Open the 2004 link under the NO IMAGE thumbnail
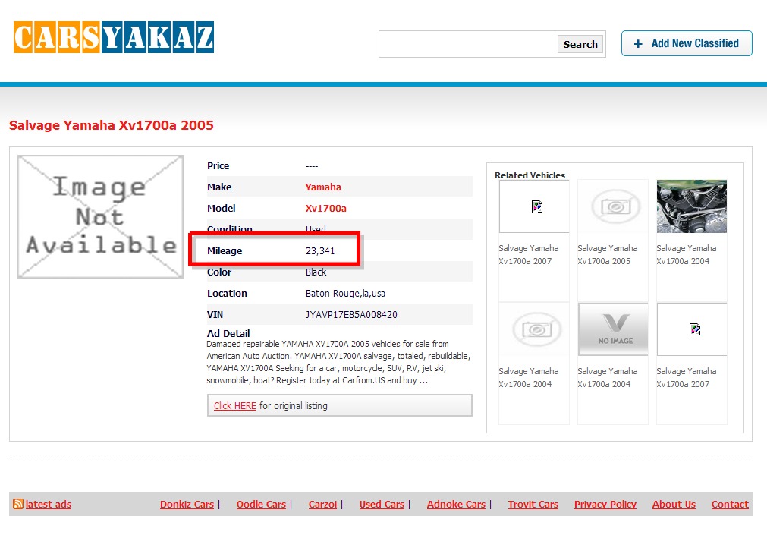The width and height of the screenshot is (767, 551). [608, 377]
